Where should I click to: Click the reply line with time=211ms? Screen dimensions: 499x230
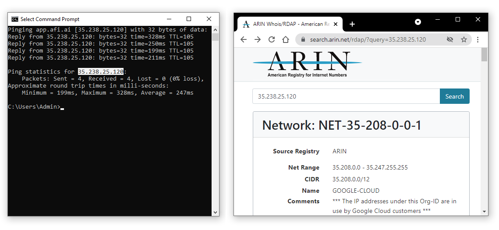click(x=101, y=58)
